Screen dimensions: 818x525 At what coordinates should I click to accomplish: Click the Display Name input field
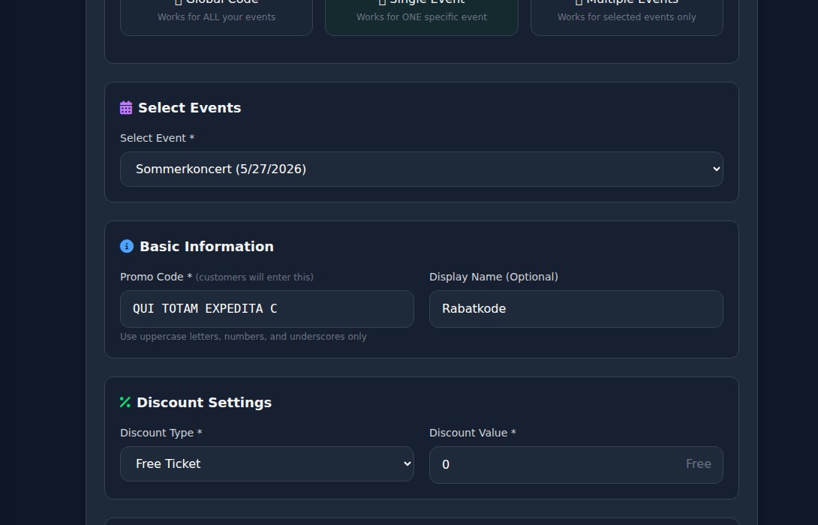[x=576, y=309]
